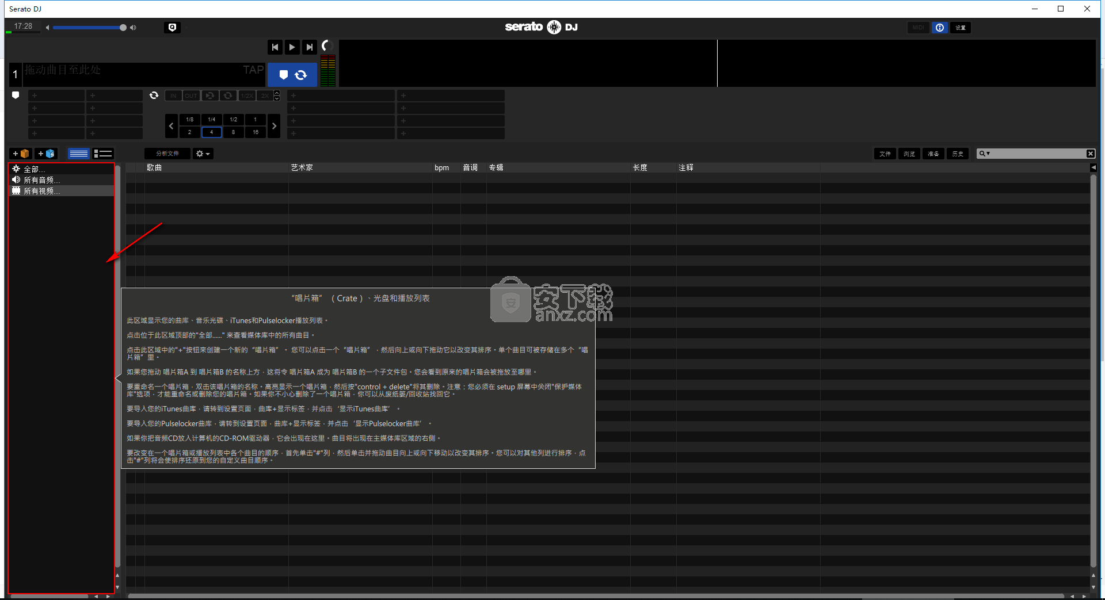1105x600 pixels.
Task: Click the quantize Q button
Action: tap(172, 27)
